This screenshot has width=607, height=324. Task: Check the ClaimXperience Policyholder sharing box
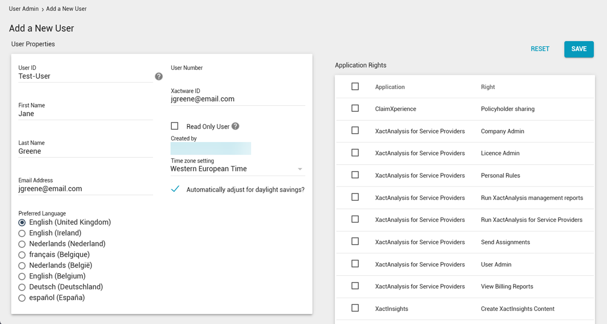(355, 108)
